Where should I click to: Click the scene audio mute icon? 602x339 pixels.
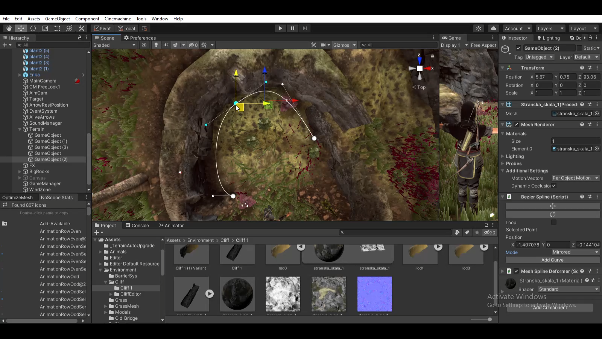click(166, 45)
